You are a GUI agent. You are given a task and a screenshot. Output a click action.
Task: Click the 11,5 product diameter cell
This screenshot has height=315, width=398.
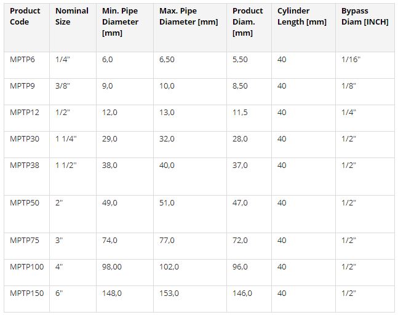pyautogui.click(x=241, y=113)
